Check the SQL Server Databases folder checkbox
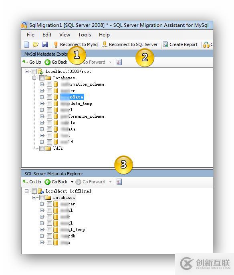Screen dimensions: 234x275 (x=42, y=197)
